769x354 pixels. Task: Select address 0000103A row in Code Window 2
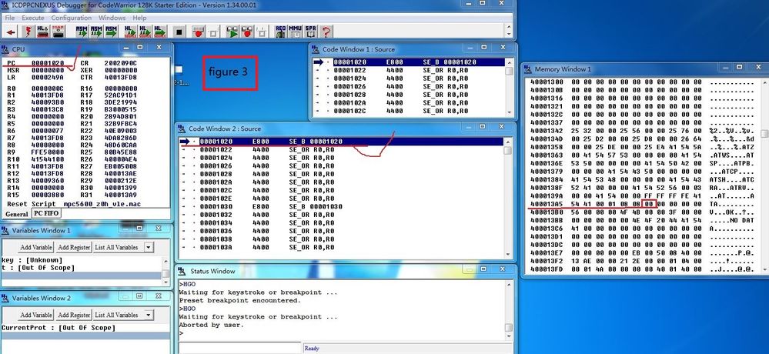341,248
